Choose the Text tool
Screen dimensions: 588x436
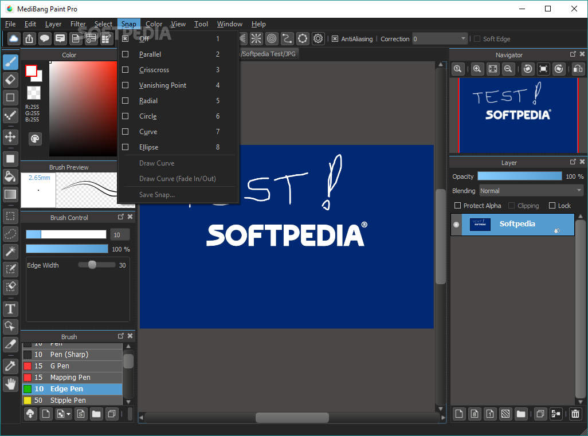[x=10, y=309]
